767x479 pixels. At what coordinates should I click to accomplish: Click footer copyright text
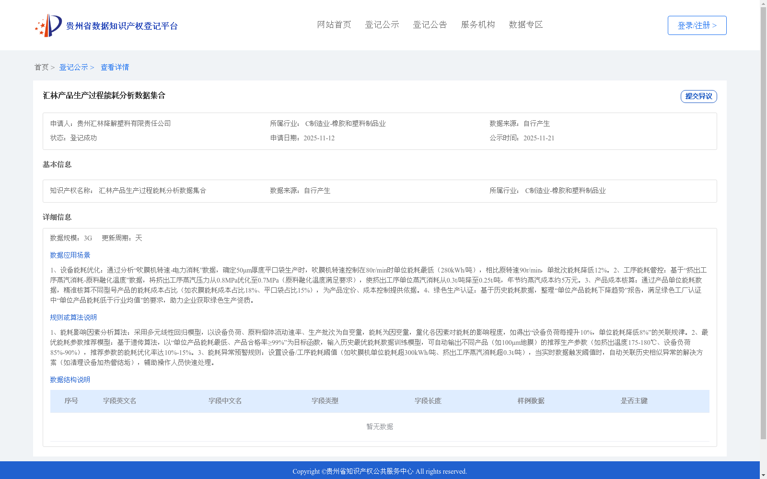[380, 471]
